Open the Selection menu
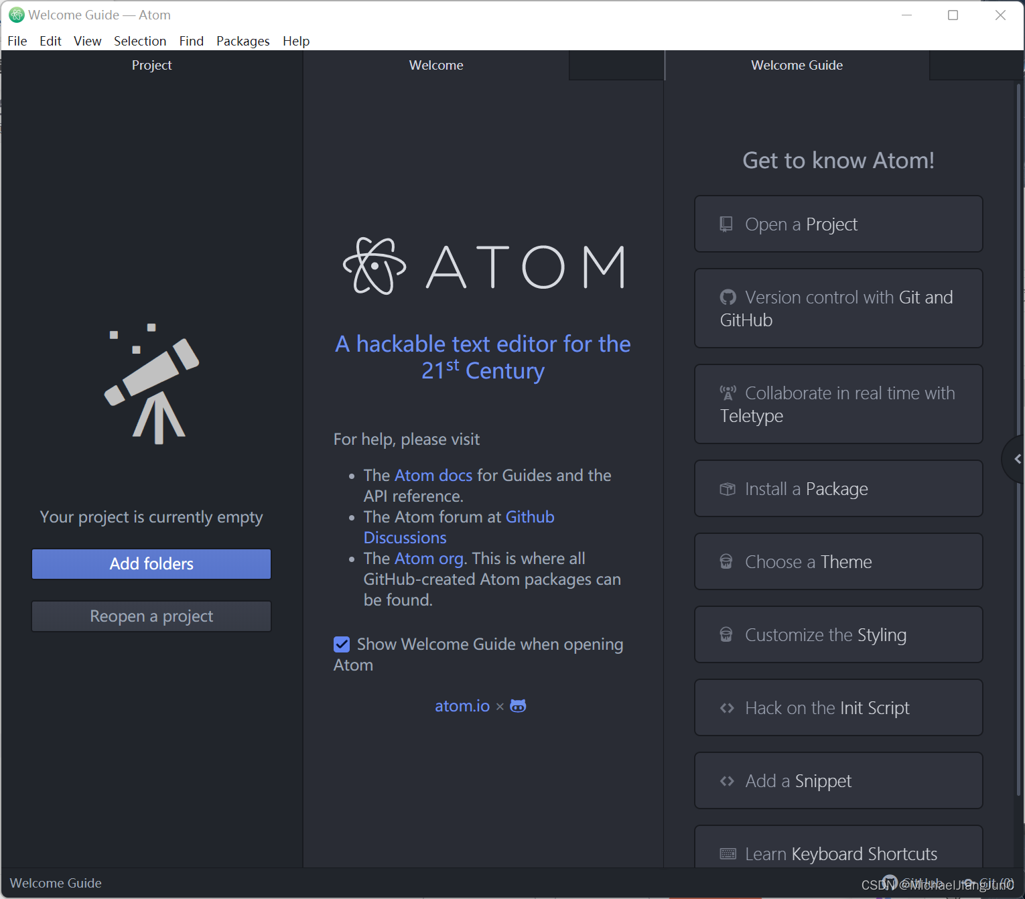 click(x=140, y=41)
